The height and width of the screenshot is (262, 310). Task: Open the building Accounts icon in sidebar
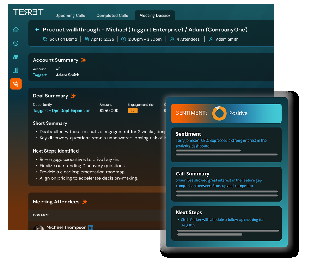pos(16,70)
